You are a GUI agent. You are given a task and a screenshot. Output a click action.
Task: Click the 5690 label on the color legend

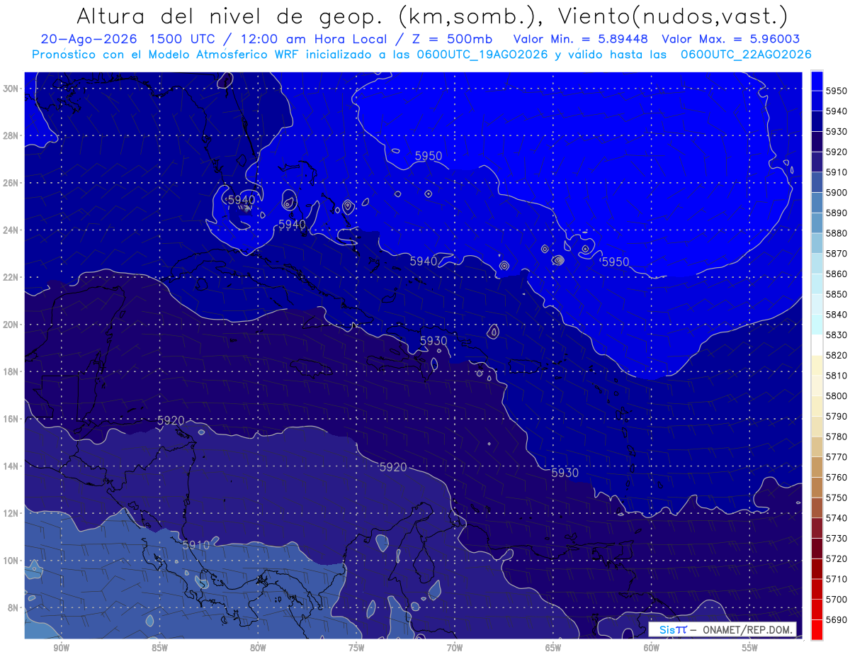click(836, 619)
